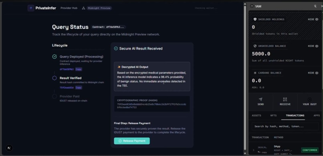Click the Provider Paid step circle icon
The image size is (323, 156).
coord(55,96)
